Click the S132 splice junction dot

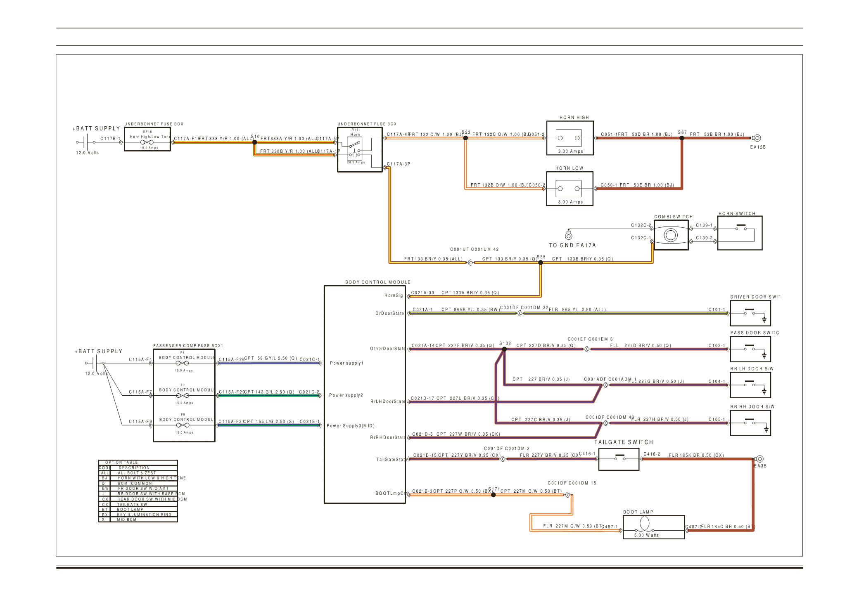pos(504,349)
